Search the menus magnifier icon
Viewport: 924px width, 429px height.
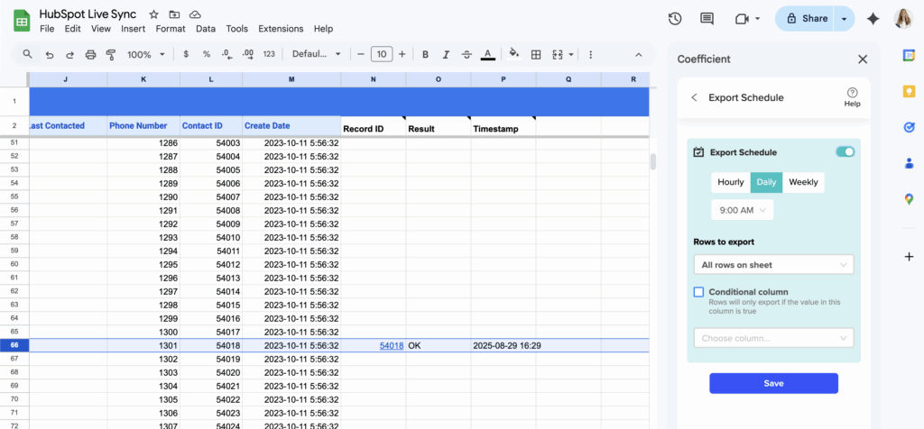tap(27, 54)
